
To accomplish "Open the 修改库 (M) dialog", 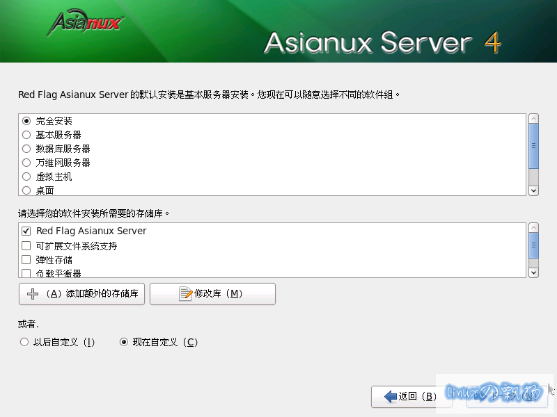I will click(x=212, y=293).
